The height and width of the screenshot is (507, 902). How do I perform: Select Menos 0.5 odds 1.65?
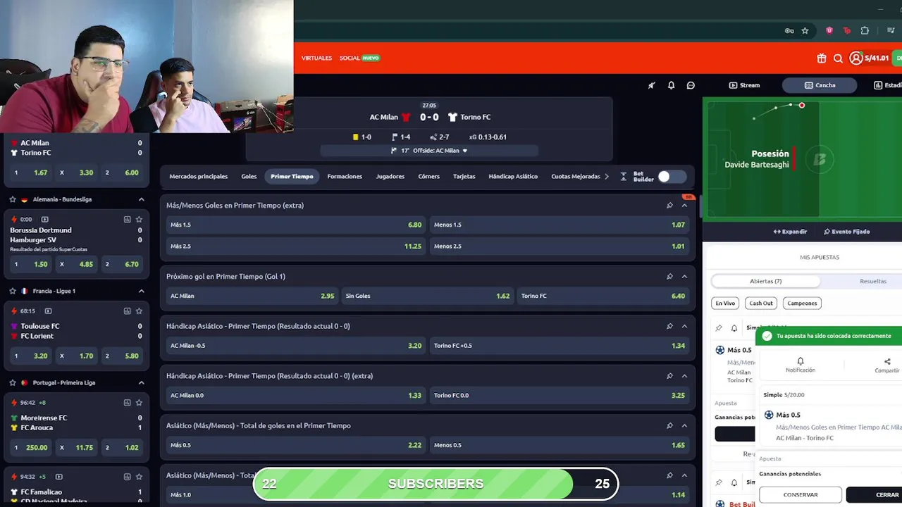tap(560, 445)
